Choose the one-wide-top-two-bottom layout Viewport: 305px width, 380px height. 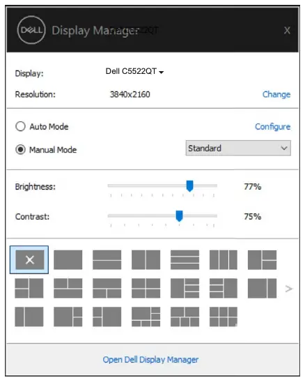tap(107, 288)
